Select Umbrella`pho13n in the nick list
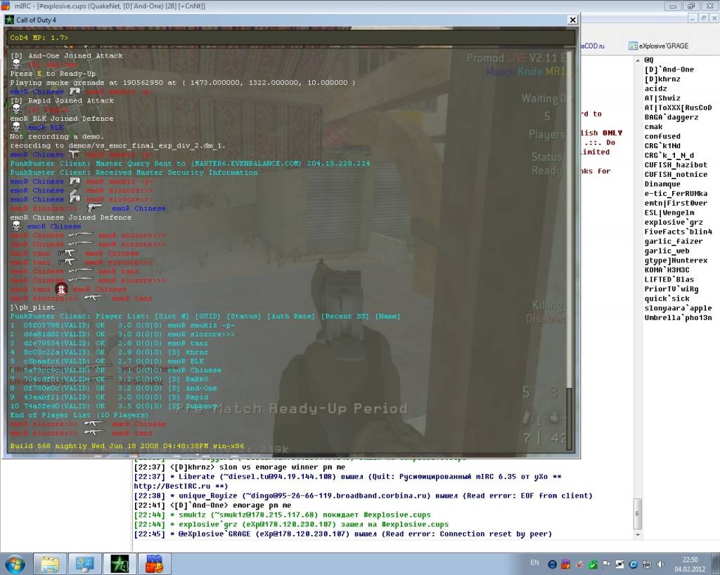The width and height of the screenshot is (720, 575). [679, 318]
